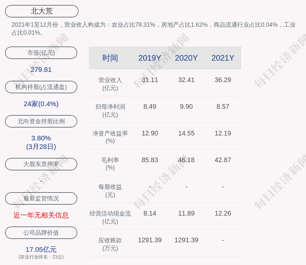Click institutional holding value 24家(0.4%)

coord(41,104)
